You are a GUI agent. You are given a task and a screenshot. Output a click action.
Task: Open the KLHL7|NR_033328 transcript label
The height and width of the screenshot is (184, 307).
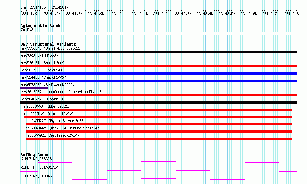coord(36,159)
